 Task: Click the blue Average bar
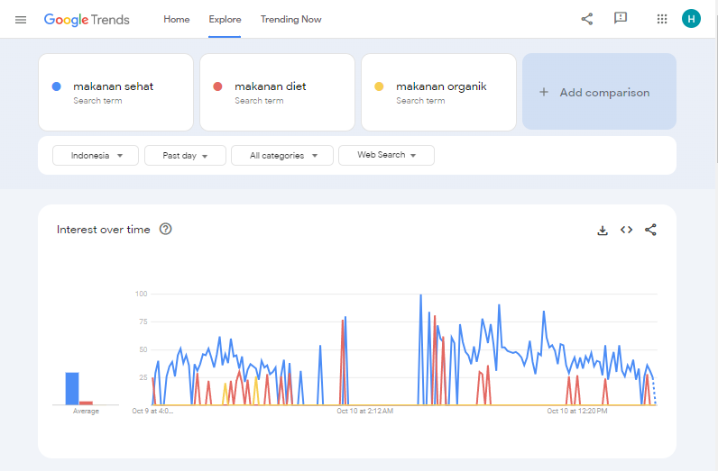pos(72,389)
